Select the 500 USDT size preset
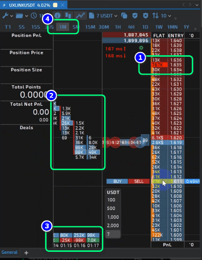 [x=111, y=208]
